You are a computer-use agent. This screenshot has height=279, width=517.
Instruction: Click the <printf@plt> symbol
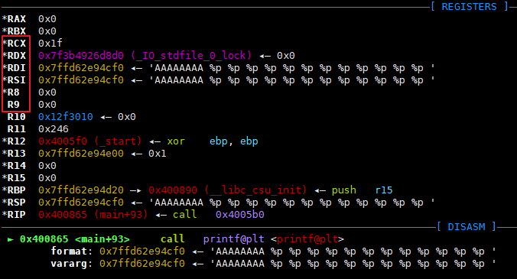[307, 239]
